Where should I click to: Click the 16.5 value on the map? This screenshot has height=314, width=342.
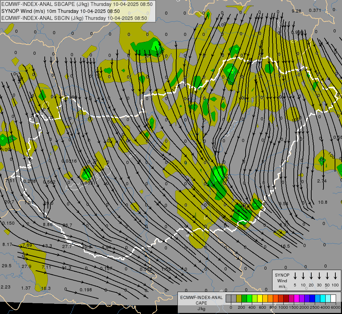(285, 246)
